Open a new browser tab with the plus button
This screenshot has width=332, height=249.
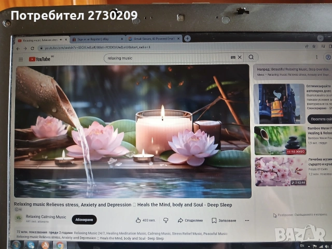(187, 38)
